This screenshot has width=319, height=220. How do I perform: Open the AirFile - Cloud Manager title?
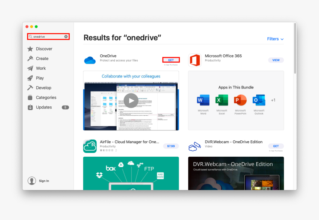click(x=129, y=142)
